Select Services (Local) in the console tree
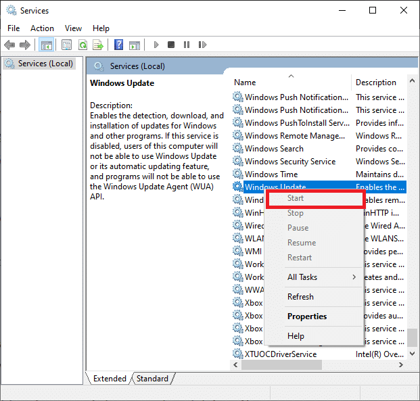This screenshot has width=420, height=401. [47, 64]
